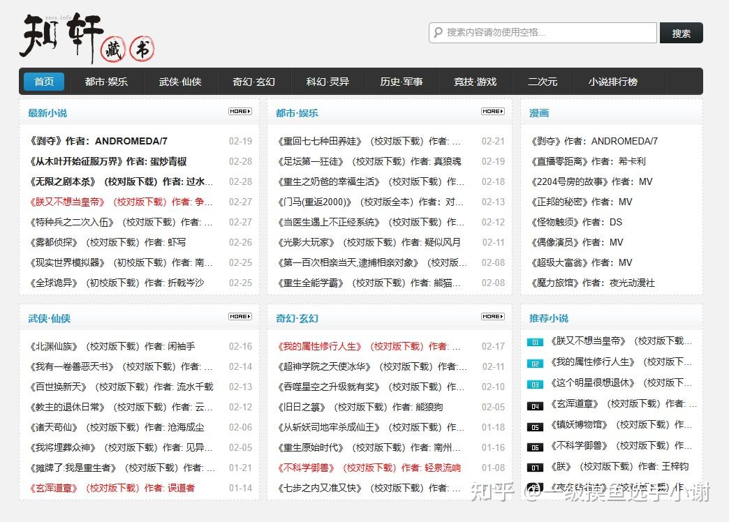Open 《无限之剧本杀》 novel link
Viewport: 729px width, 522px height.
point(121,181)
